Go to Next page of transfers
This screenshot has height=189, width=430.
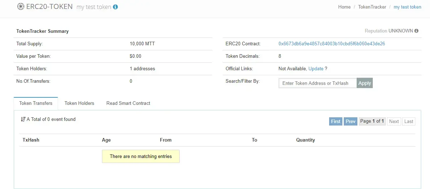click(x=394, y=121)
